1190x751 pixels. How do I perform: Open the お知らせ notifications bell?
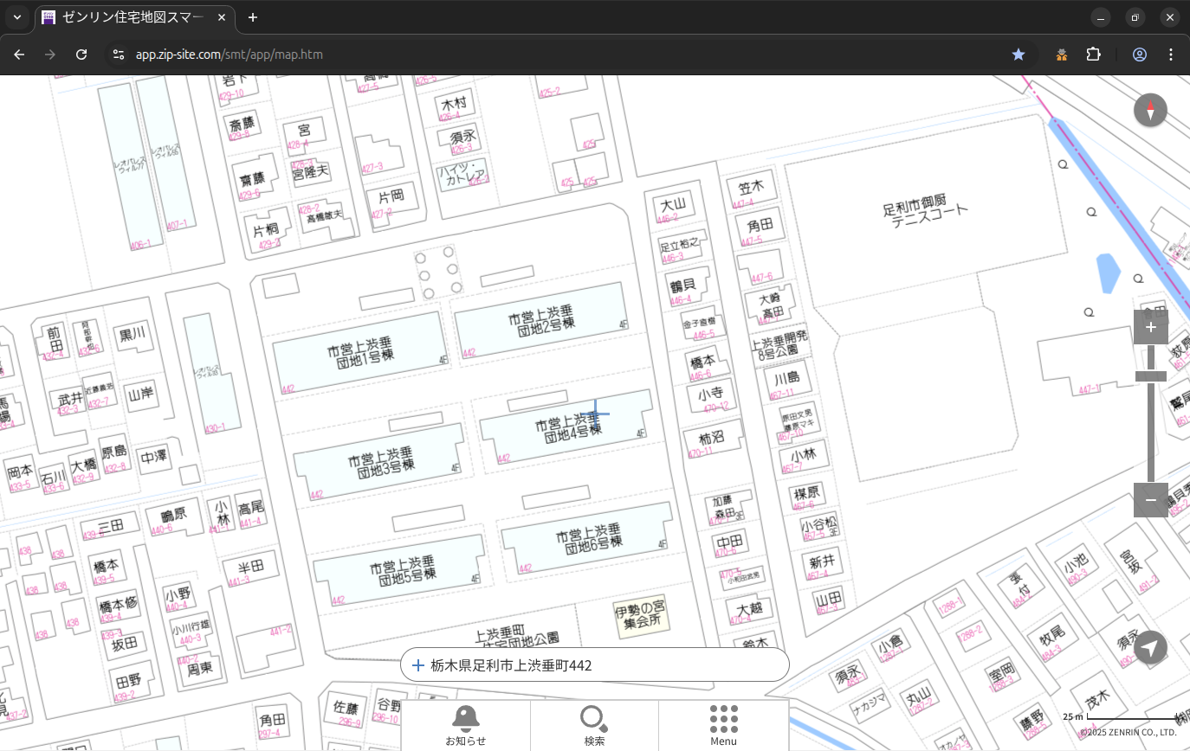click(465, 725)
